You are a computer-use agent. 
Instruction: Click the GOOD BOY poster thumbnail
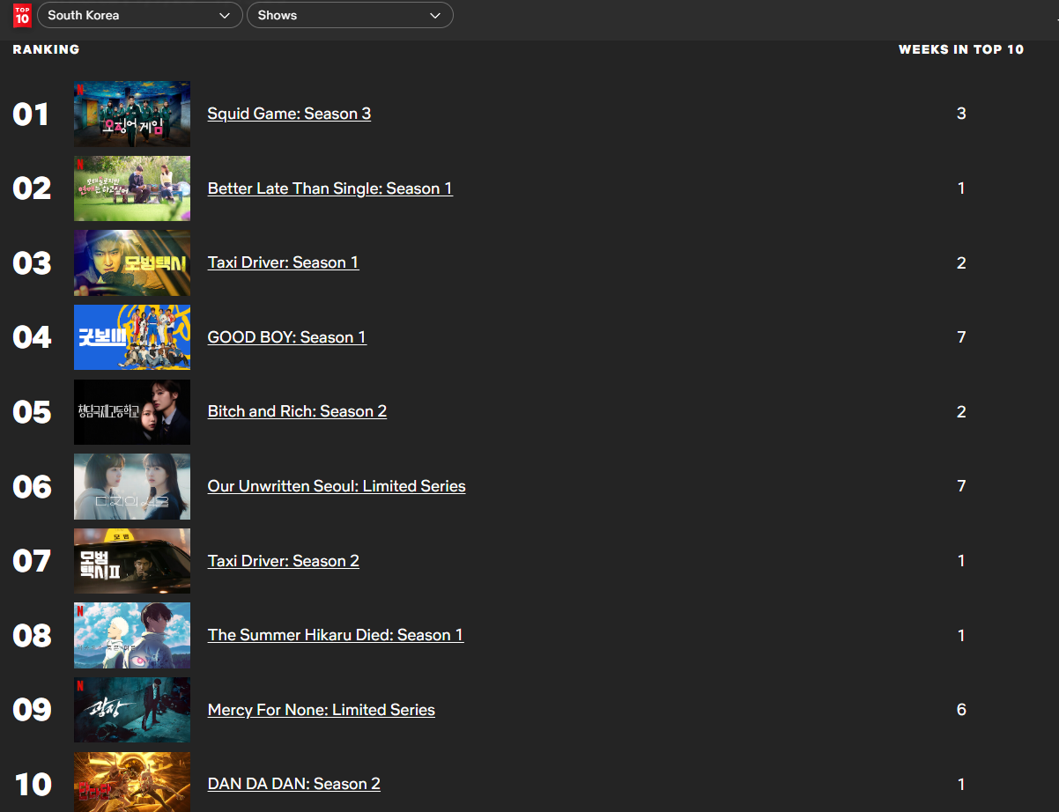(x=132, y=337)
